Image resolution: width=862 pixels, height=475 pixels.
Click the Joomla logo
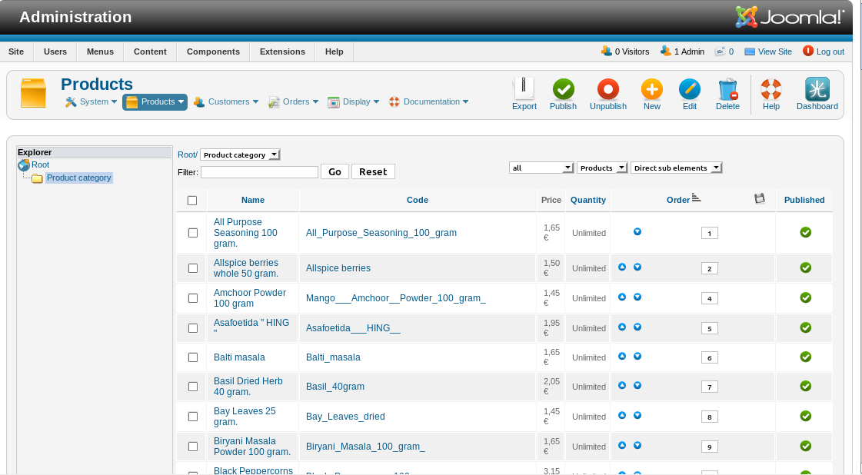(x=790, y=17)
